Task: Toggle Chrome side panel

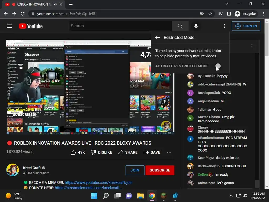Action: pyautogui.click(x=229, y=14)
